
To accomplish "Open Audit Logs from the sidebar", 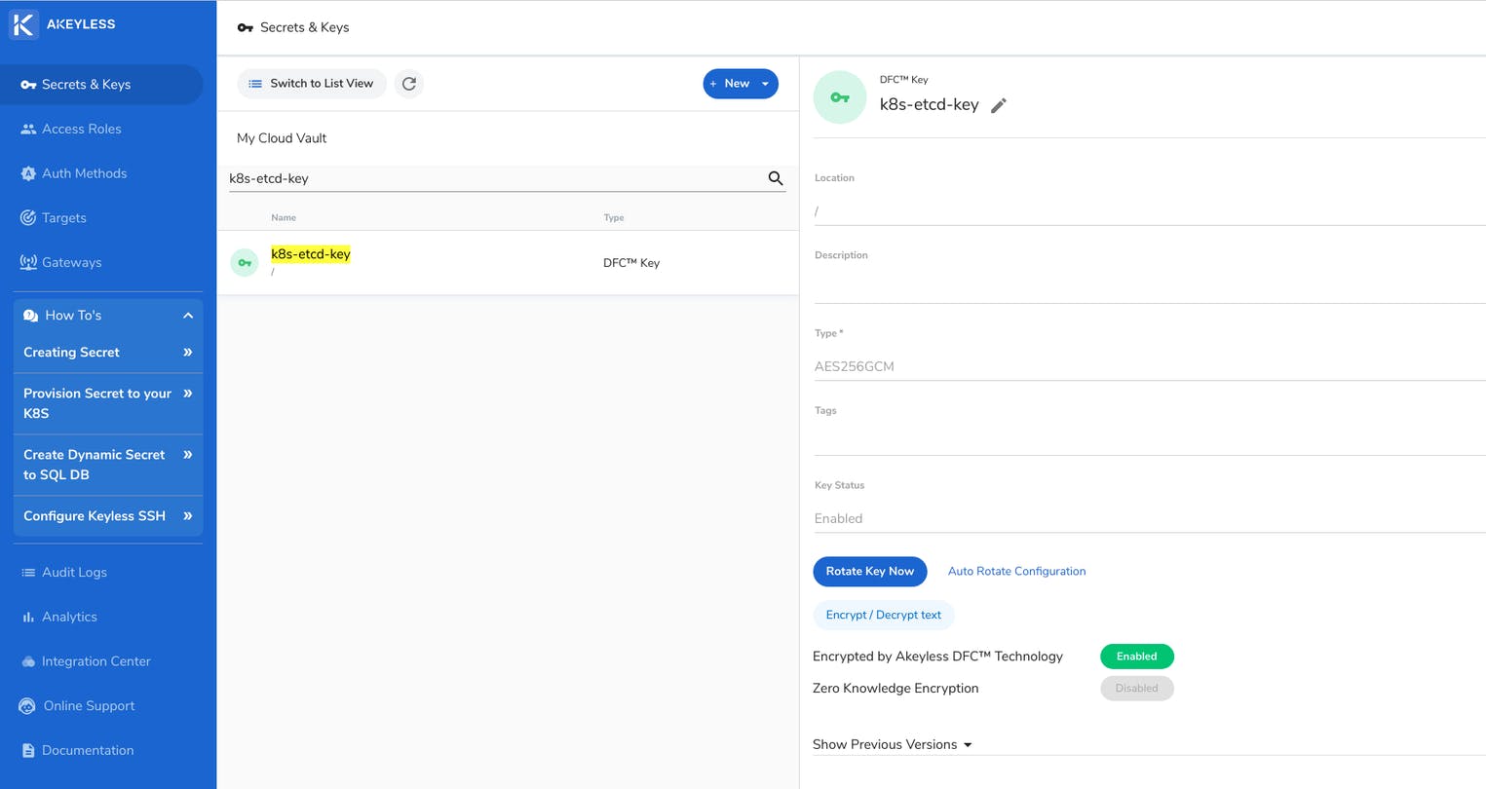I will point(74,572).
